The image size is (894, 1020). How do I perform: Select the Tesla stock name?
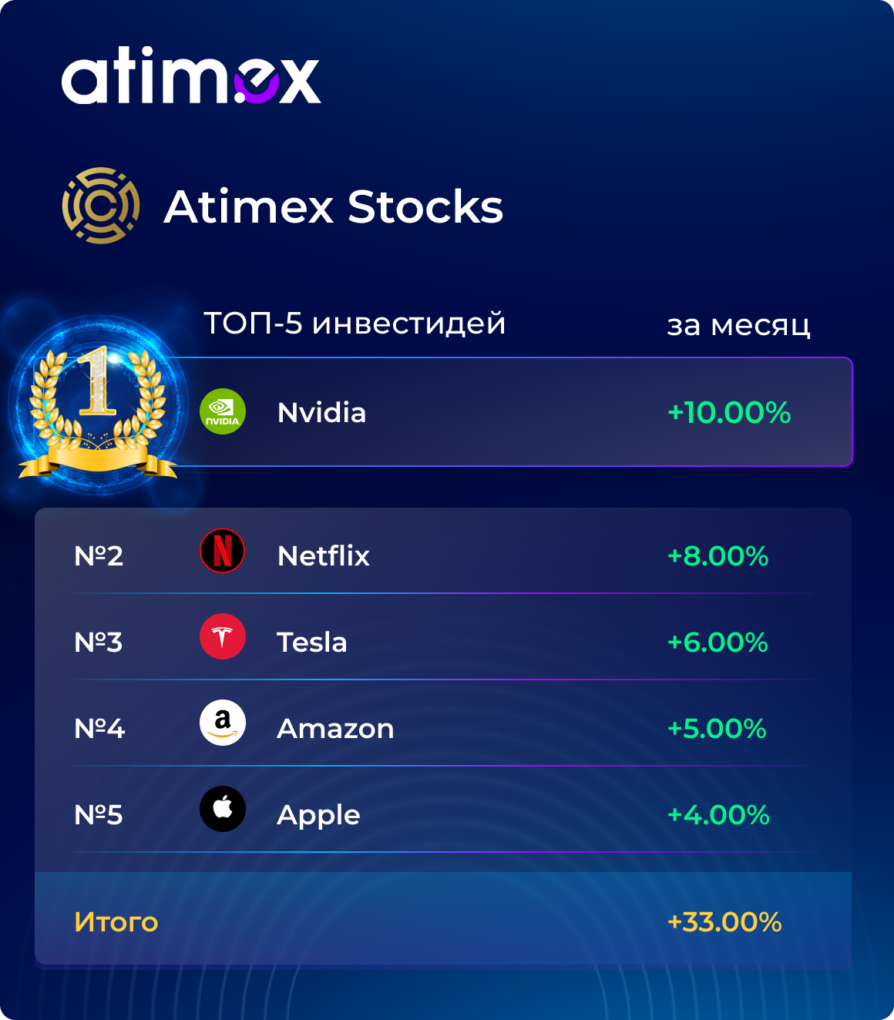click(x=312, y=642)
